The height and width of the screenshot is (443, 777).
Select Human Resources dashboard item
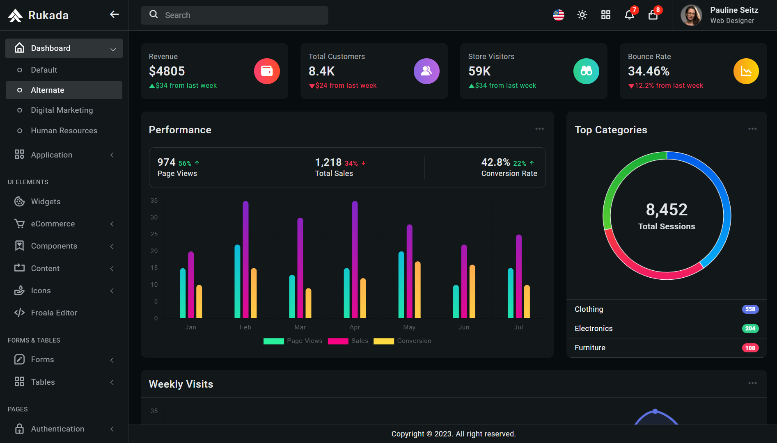[x=64, y=131]
